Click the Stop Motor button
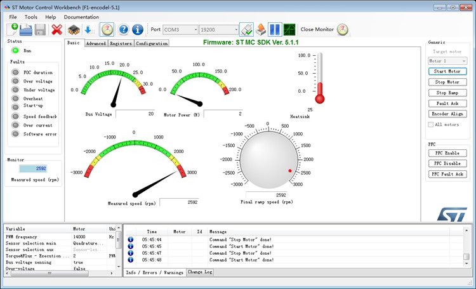476x289 pixels. (x=447, y=82)
